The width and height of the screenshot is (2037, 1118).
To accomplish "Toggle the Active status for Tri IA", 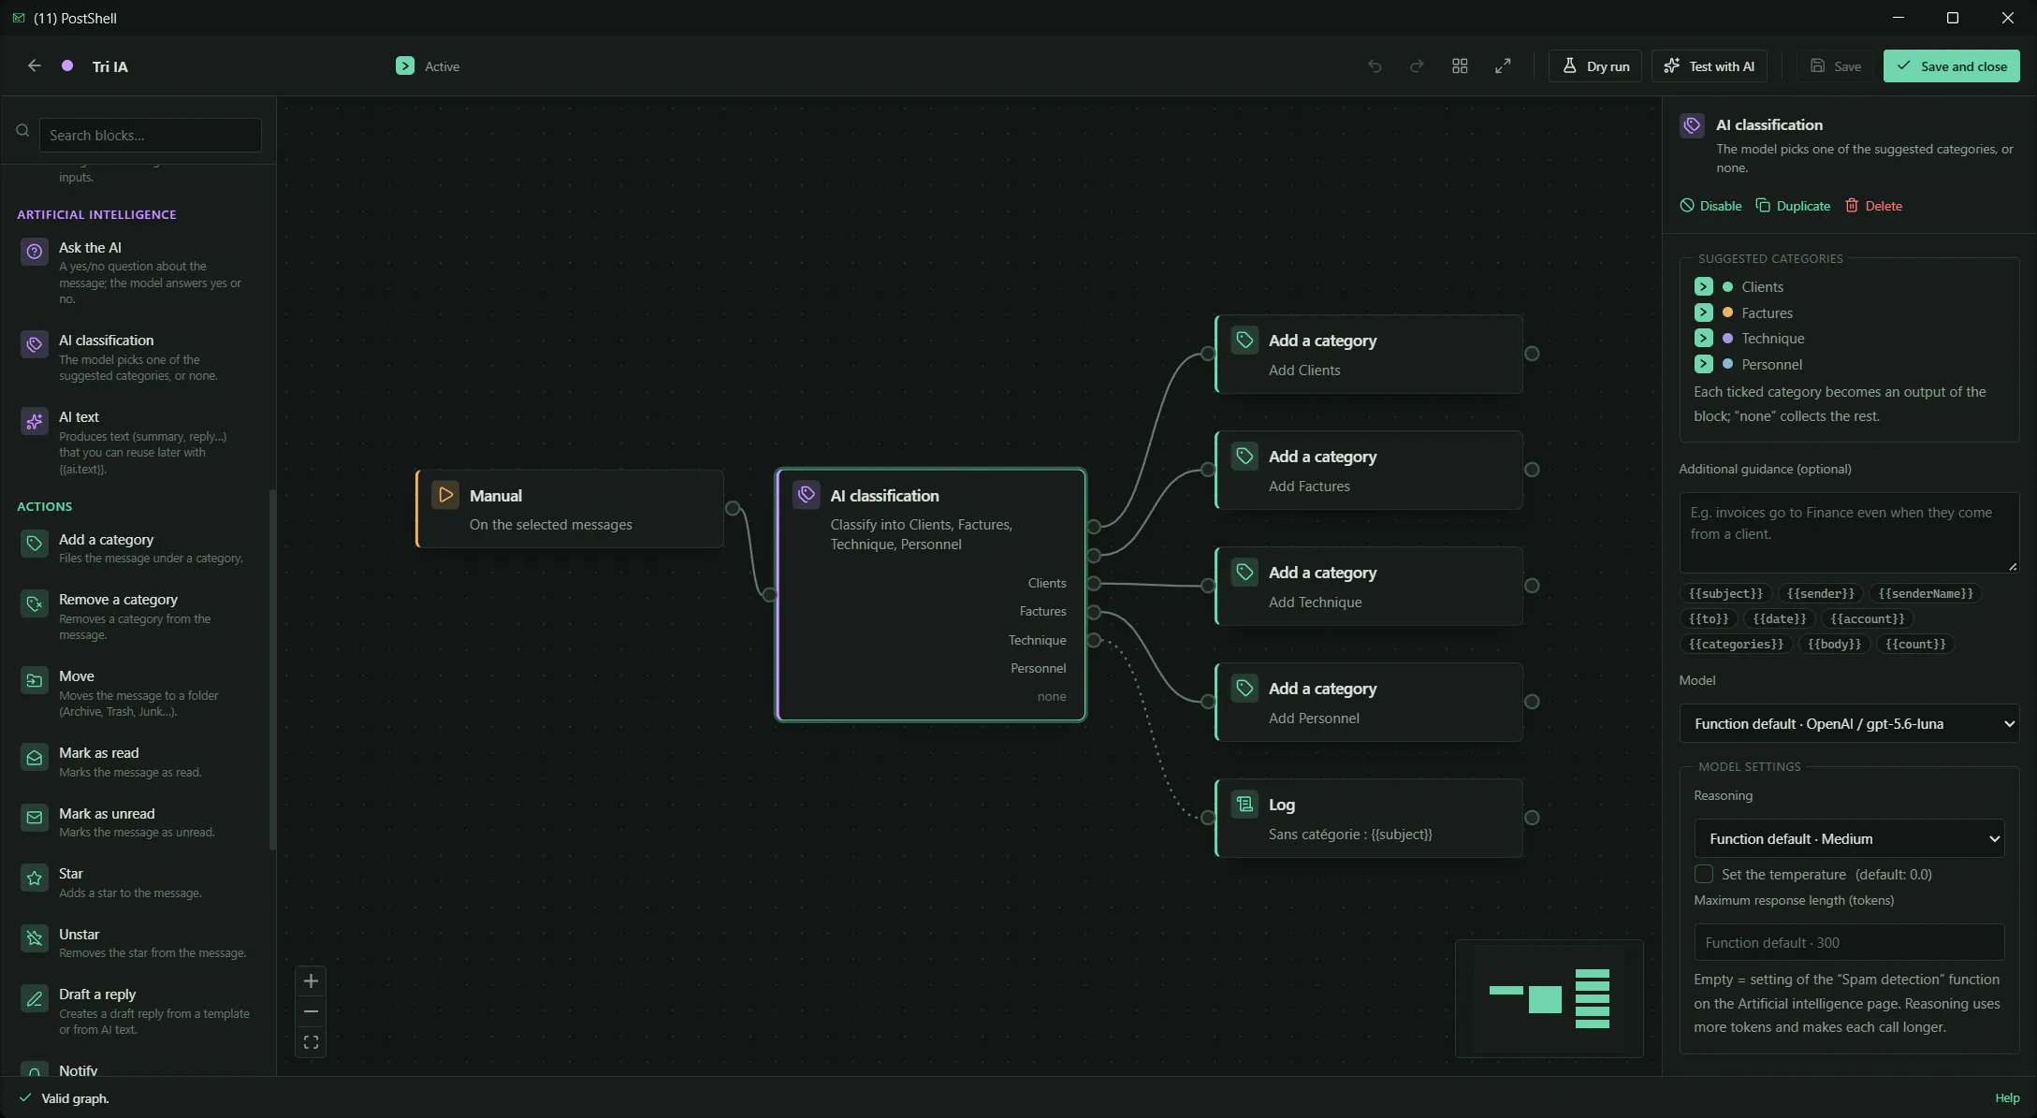I will click(x=404, y=66).
